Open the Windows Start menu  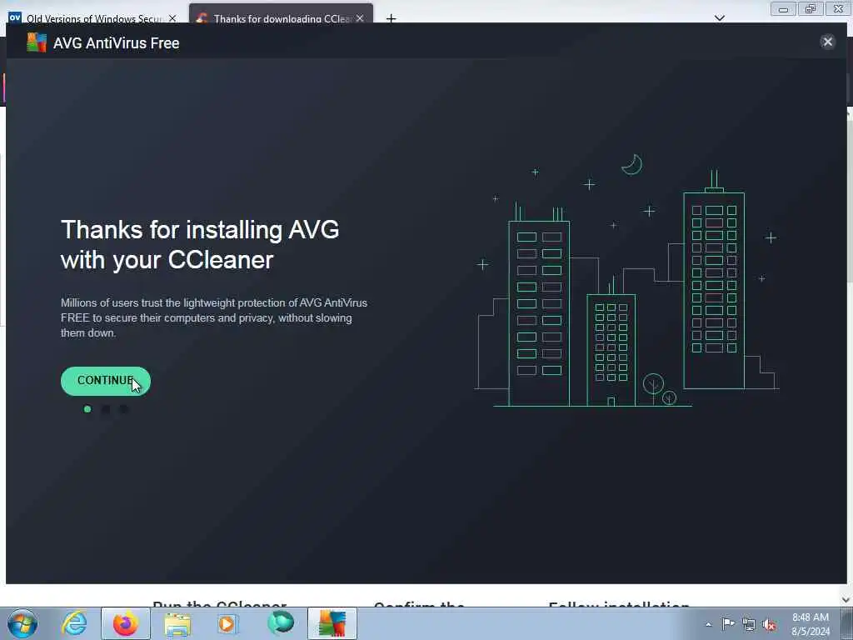click(22, 623)
